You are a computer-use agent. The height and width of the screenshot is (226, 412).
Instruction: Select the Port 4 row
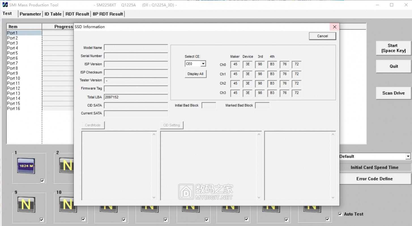24,48
